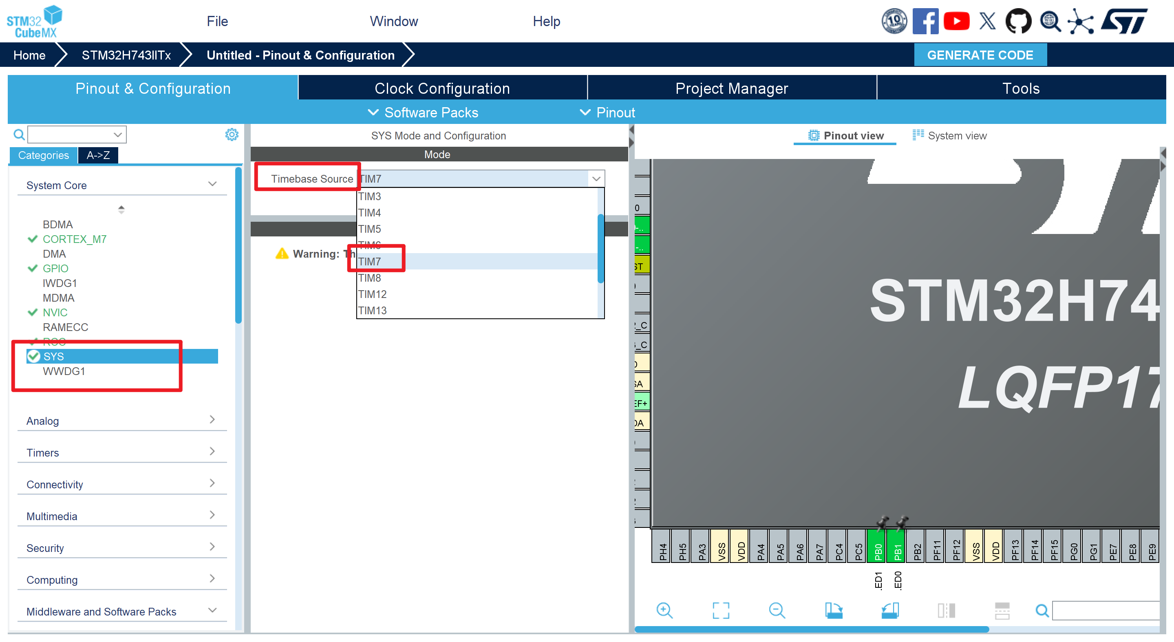
Task: Zoom in on the chip pinout
Action: 664,611
